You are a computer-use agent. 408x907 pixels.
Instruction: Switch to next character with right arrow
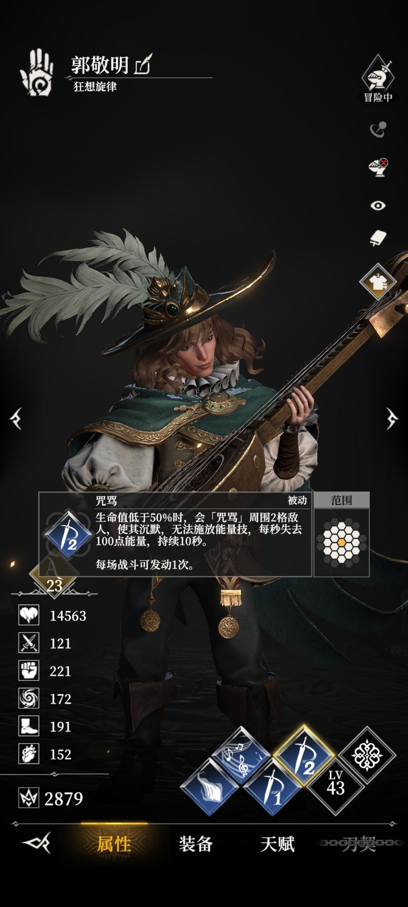(392, 418)
